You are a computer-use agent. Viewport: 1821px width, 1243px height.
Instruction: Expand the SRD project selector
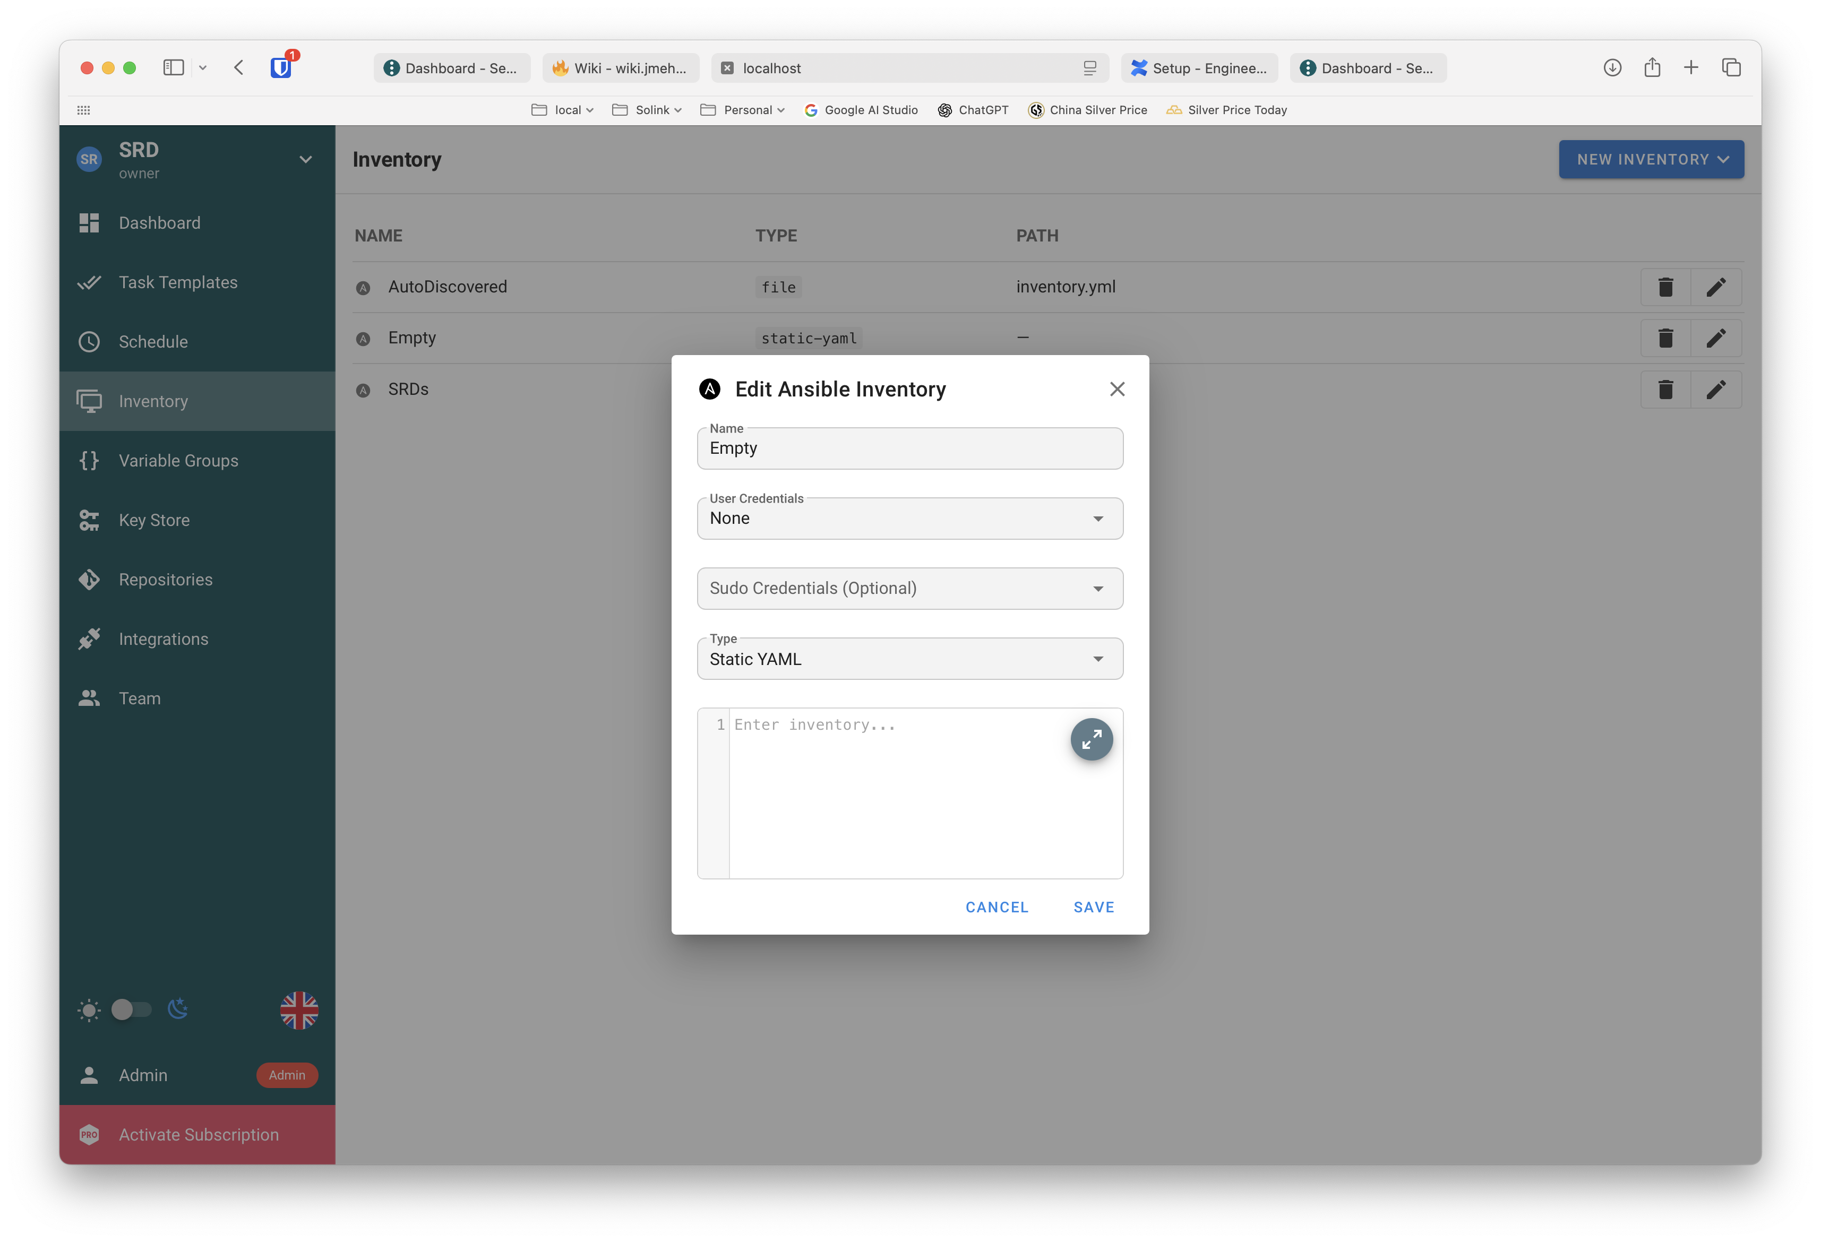(x=305, y=160)
